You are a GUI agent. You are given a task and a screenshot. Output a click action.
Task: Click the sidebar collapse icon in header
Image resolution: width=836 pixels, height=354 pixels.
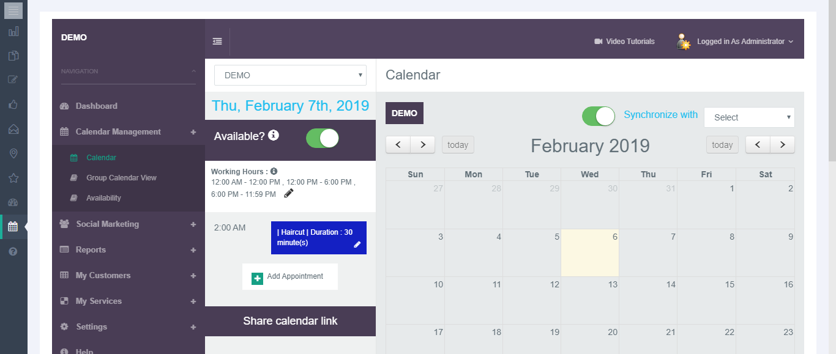pos(217,42)
